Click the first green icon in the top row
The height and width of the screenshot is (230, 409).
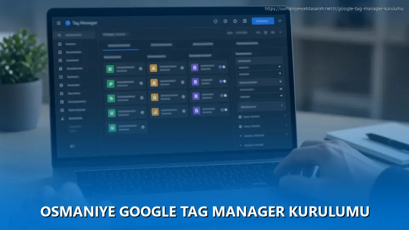click(110, 69)
